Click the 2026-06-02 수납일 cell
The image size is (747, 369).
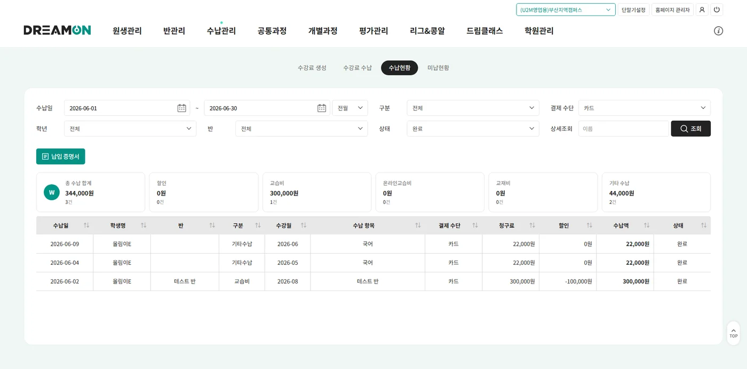tap(65, 281)
